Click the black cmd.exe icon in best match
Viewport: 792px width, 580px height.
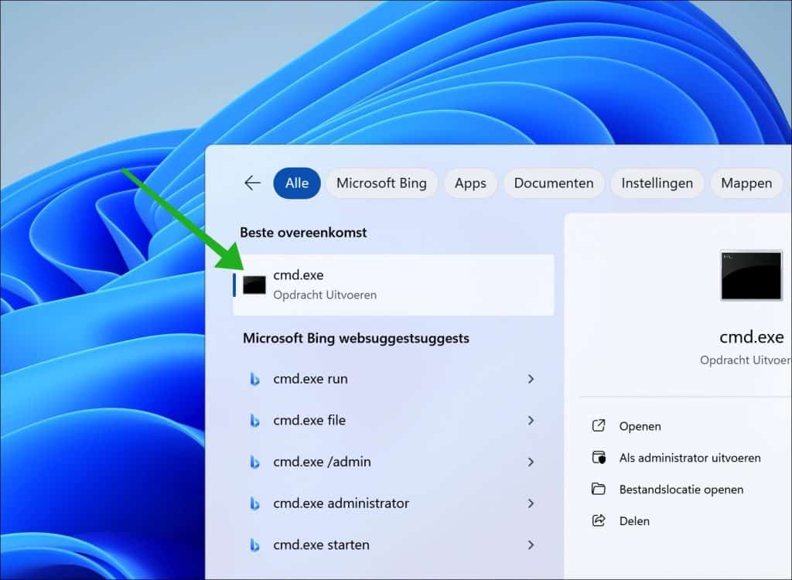pyautogui.click(x=254, y=285)
